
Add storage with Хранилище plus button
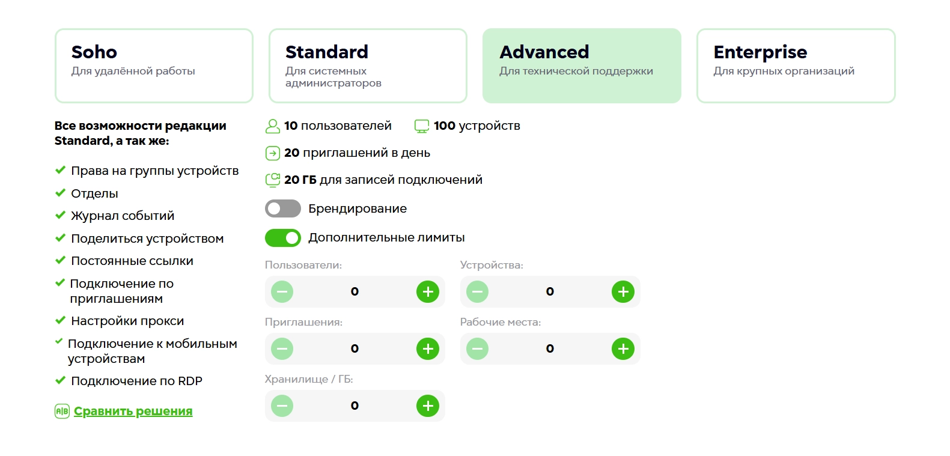click(x=428, y=406)
